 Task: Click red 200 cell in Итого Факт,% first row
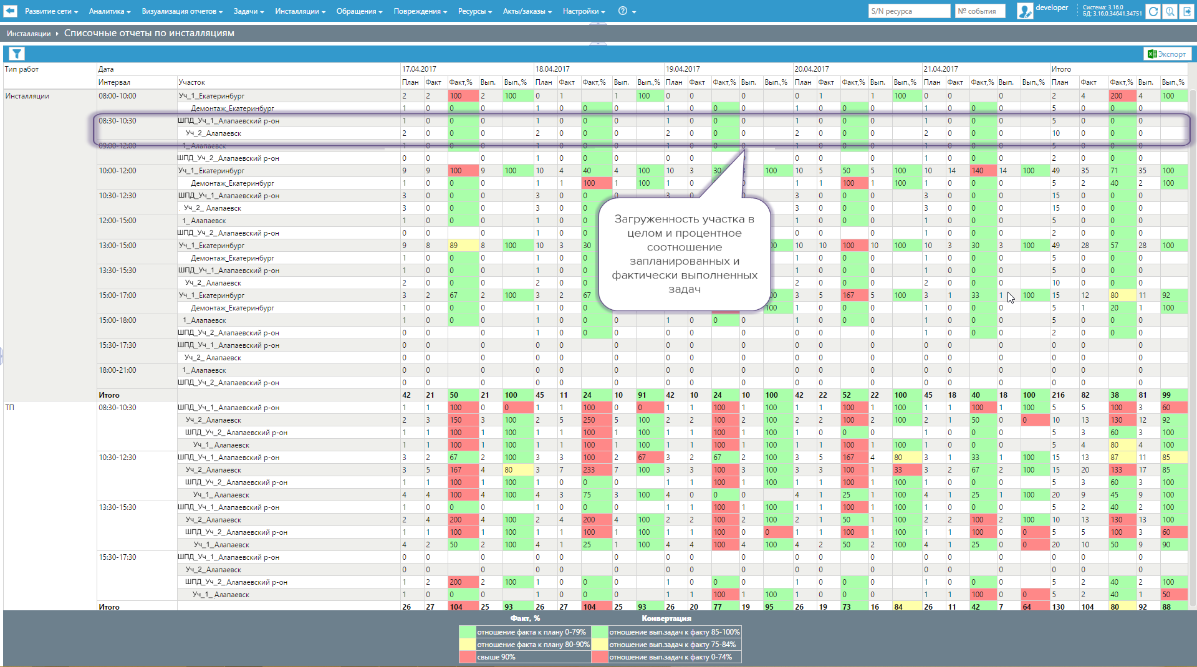pyautogui.click(x=1122, y=96)
